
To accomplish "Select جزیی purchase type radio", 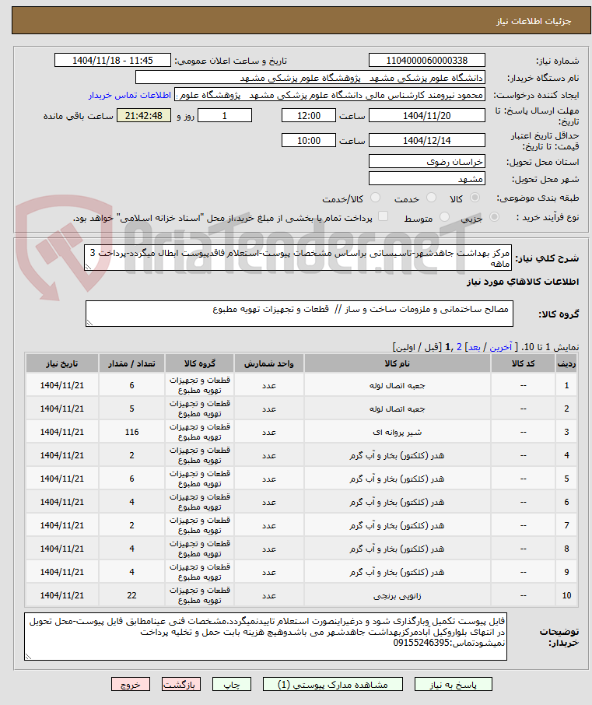I will pyautogui.click(x=494, y=217).
